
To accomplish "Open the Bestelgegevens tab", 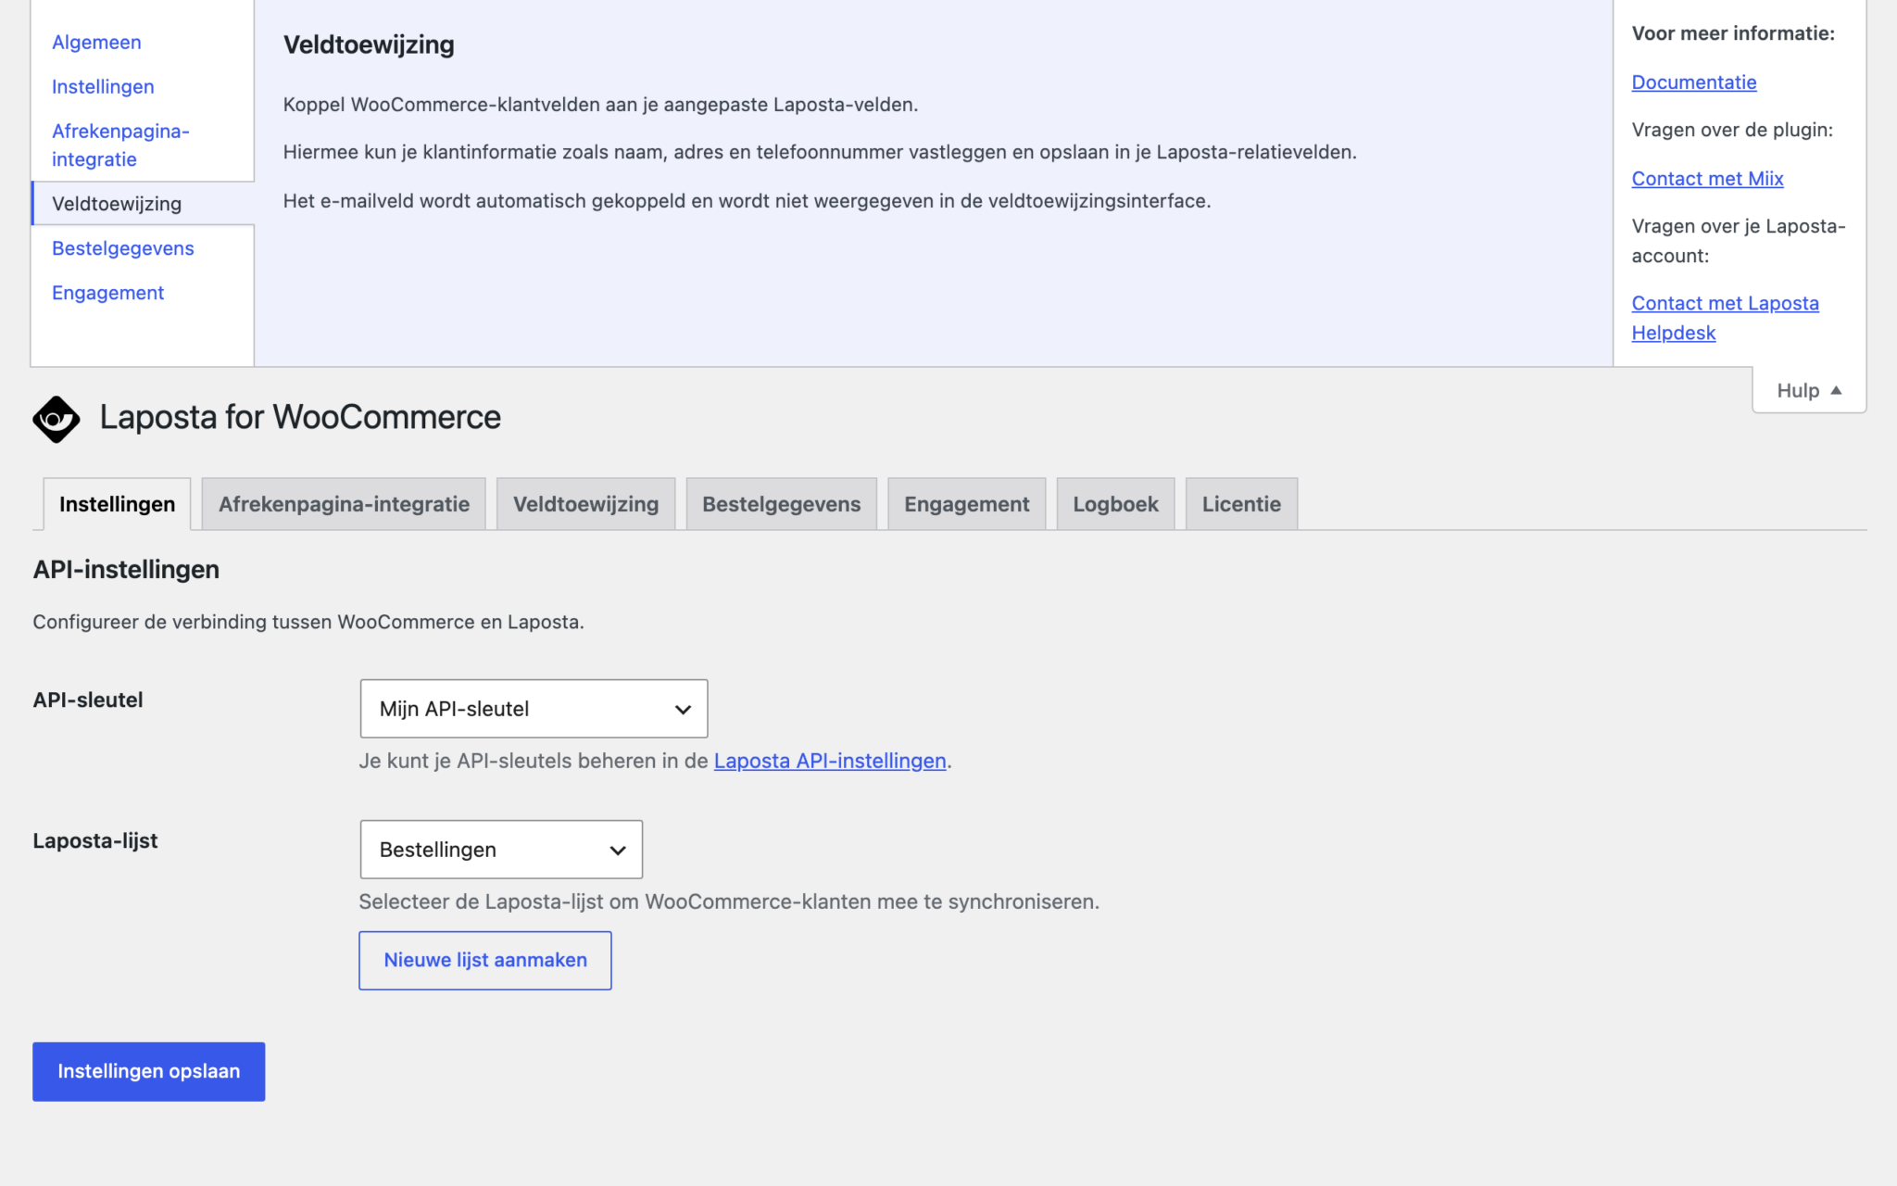I will coord(781,504).
